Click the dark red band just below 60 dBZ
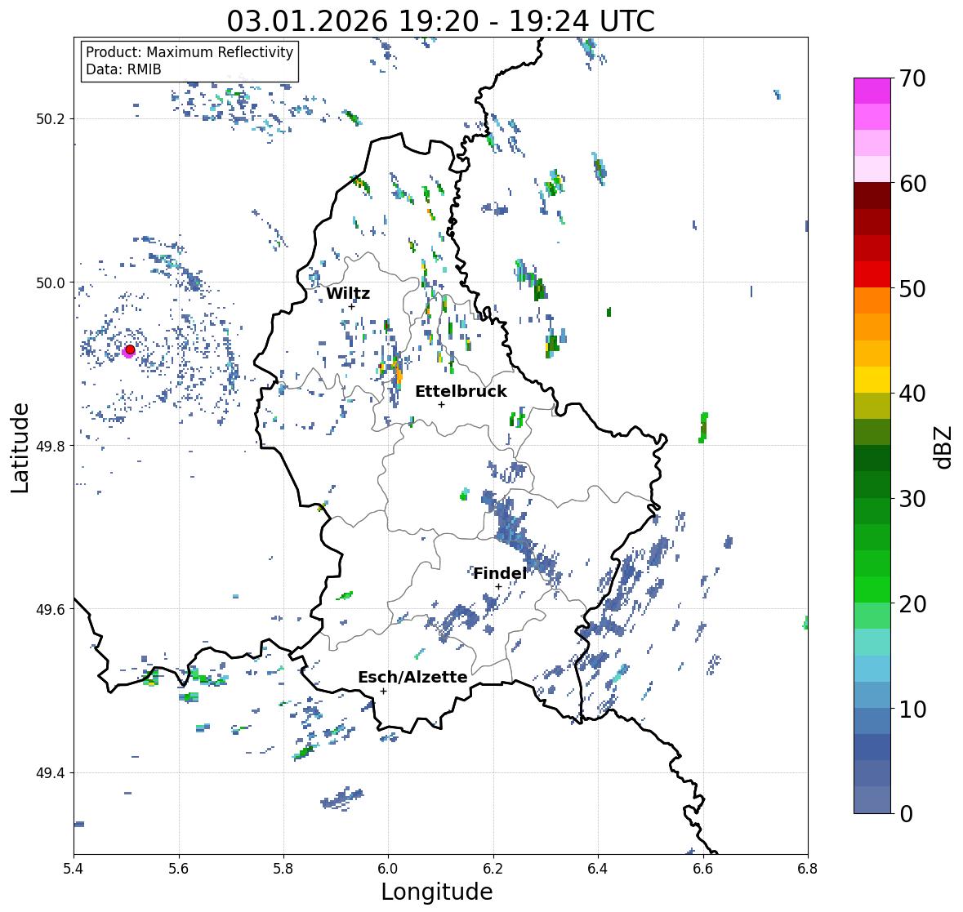 (872, 196)
